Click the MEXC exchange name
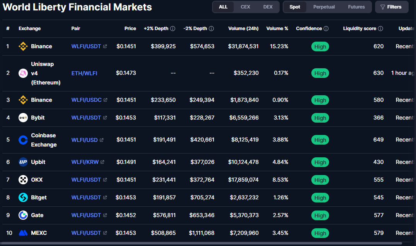Screen dimensions: 416x246 pyautogui.click(x=39, y=233)
